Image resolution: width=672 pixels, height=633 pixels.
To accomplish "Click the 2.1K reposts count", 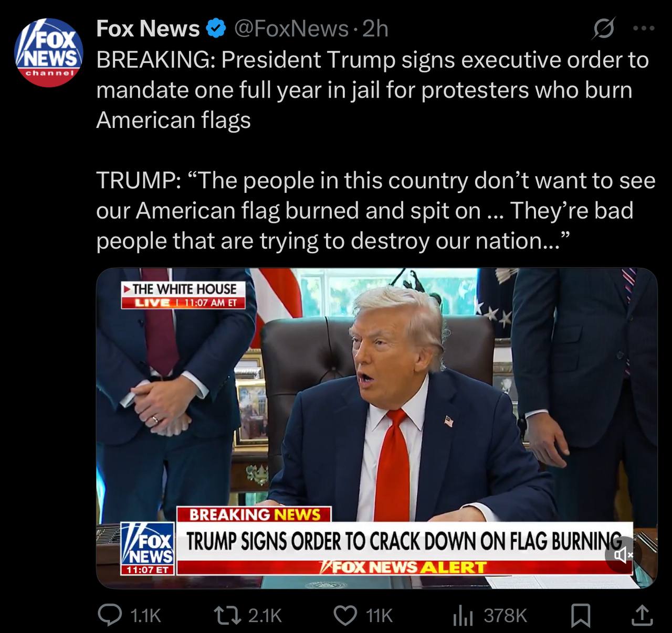I will (x=265, y=616).
